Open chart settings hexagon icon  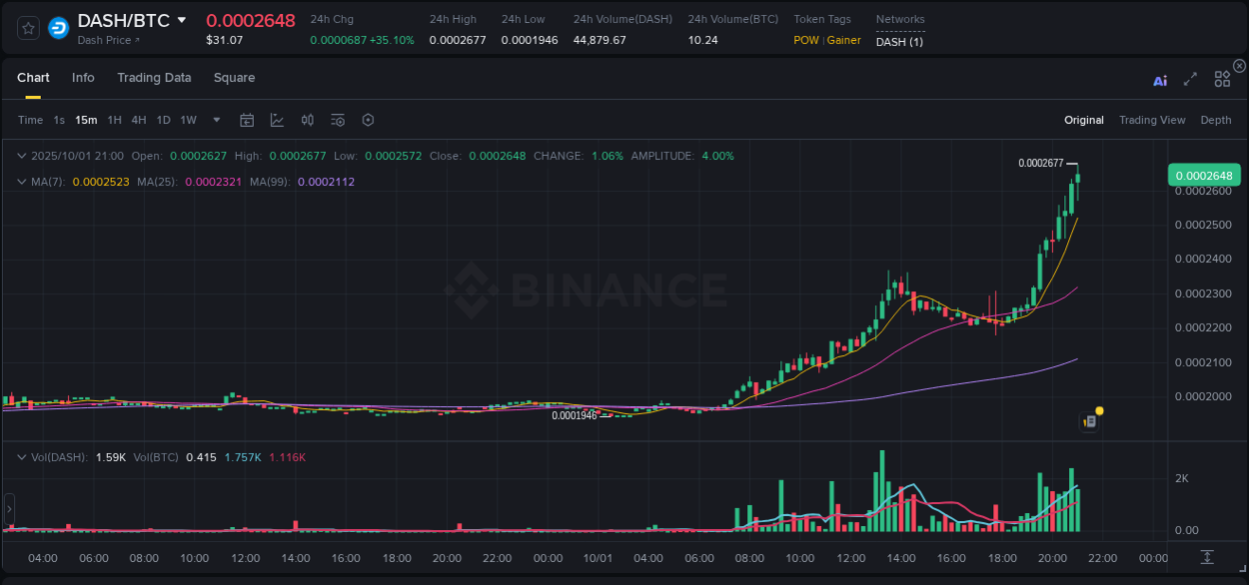[x=368, y=120]
